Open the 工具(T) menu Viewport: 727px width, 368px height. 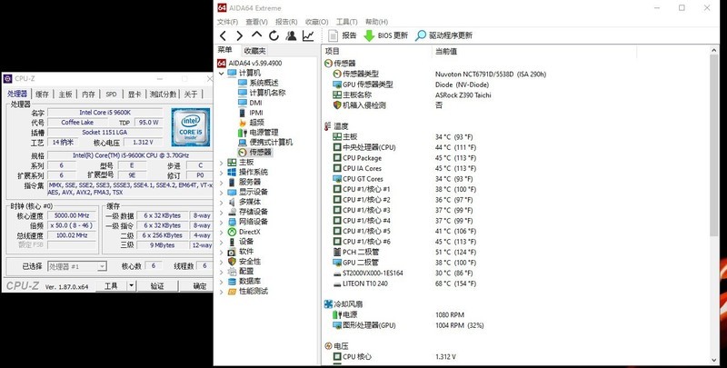(x=346, y=22)
